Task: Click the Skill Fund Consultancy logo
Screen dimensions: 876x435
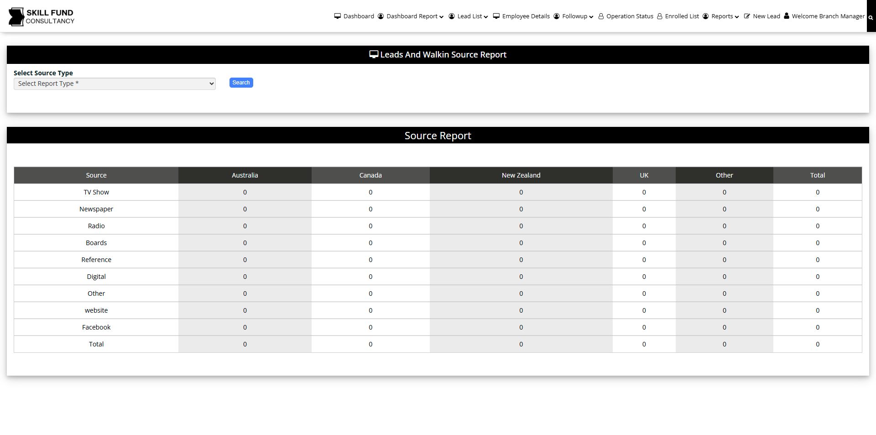Action: tap(41, 16)
